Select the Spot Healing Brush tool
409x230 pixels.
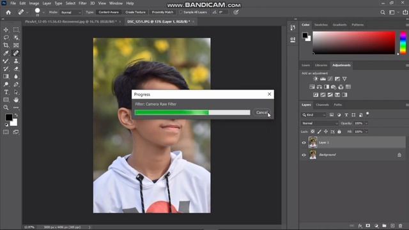click(16, 53)
